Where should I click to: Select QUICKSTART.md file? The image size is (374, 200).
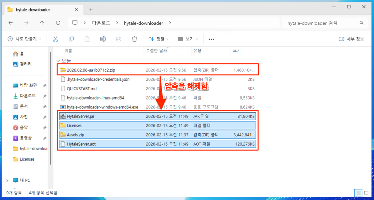(158, 89)
